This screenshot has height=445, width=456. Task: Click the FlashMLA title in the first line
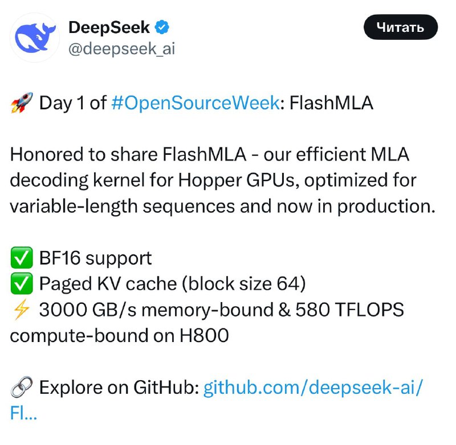pos(331,103)
